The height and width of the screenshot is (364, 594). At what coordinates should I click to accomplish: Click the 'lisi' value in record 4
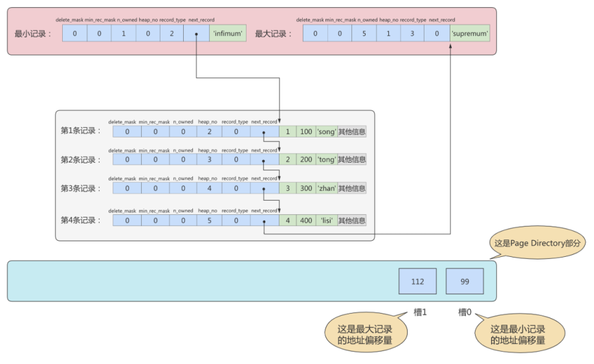coord(326,220)
